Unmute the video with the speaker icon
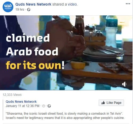 (x=124, y=84)
